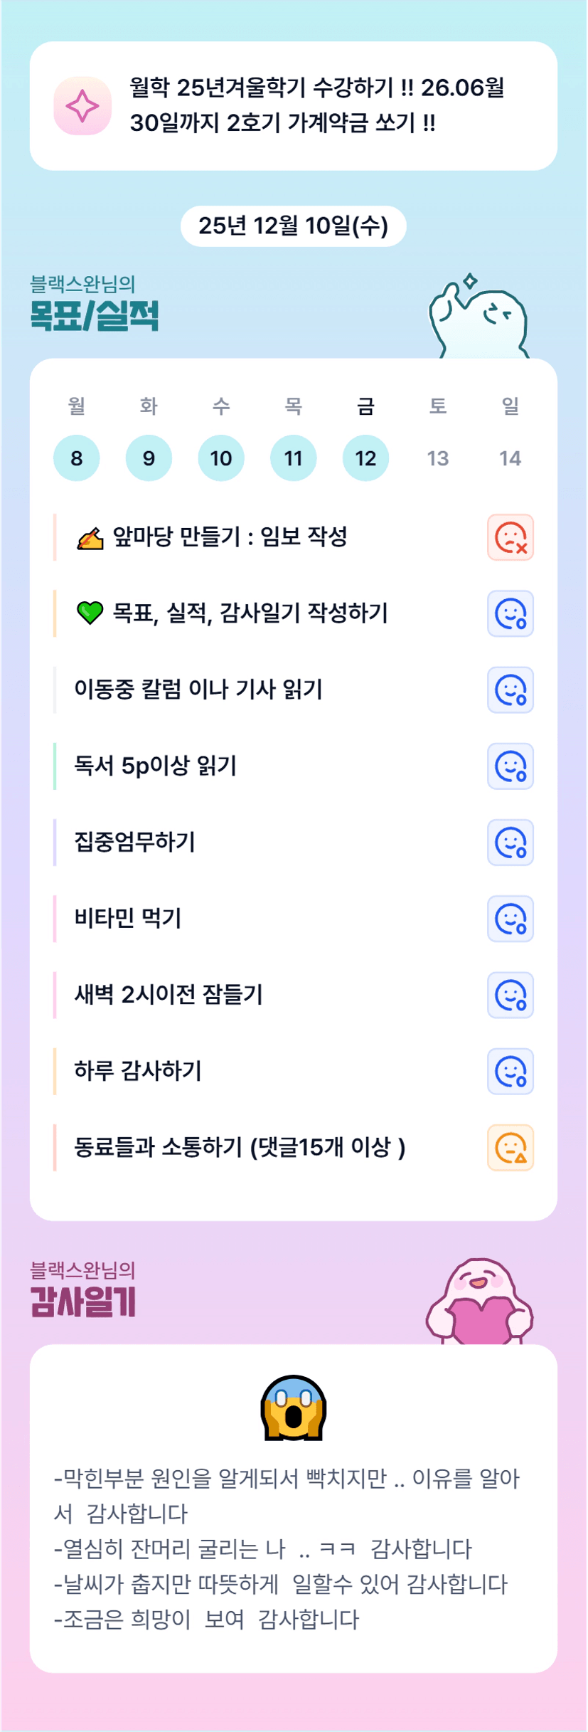This screenshot has width=588, height=1732.
Task: Click the 25년 12월 10일(수) date pill
Action: click(293, 226)
